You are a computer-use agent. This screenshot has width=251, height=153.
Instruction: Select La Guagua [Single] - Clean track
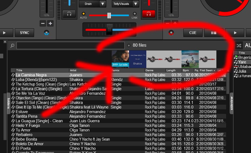[118, 121]
